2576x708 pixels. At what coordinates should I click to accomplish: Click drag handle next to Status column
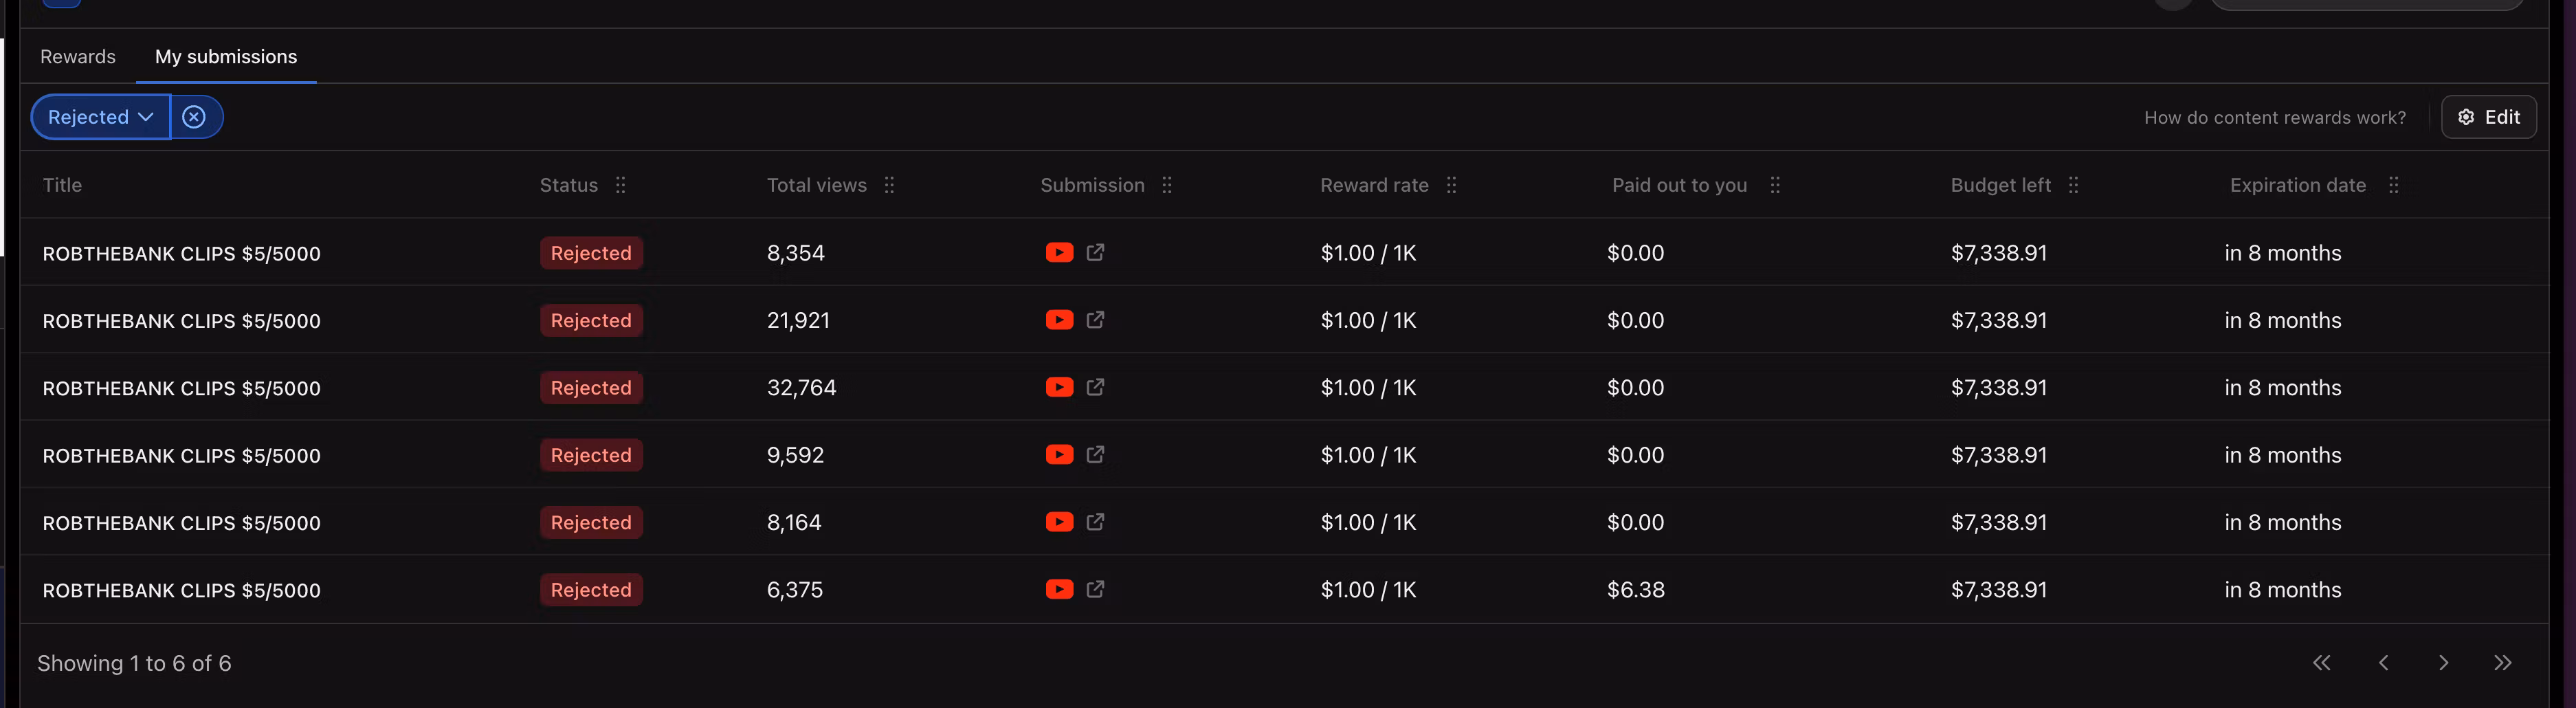(620, 185)
